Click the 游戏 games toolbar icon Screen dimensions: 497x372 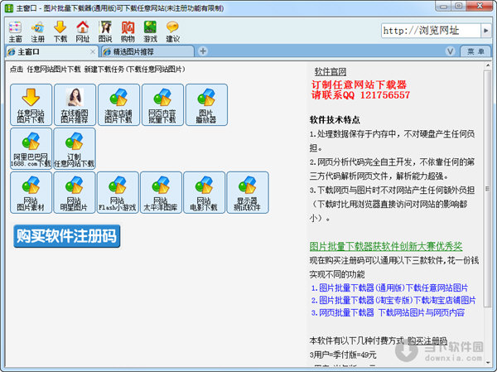(x=150, y=31)
